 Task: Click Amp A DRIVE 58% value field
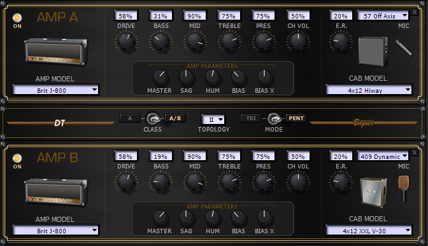click(126, 16)
